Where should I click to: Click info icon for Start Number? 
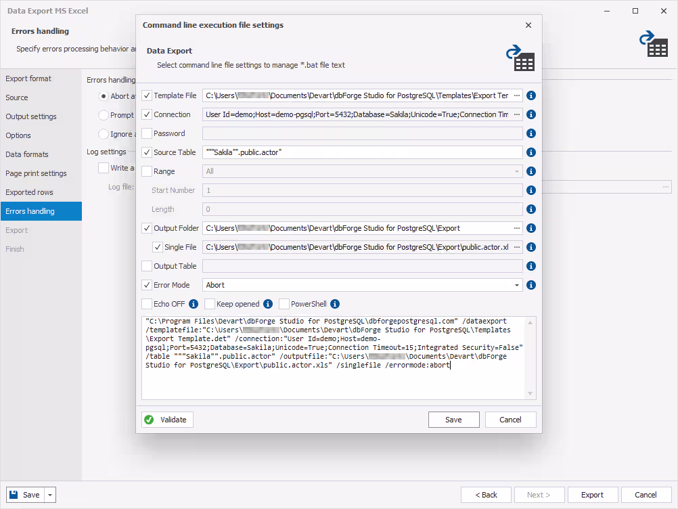[531, 190]
